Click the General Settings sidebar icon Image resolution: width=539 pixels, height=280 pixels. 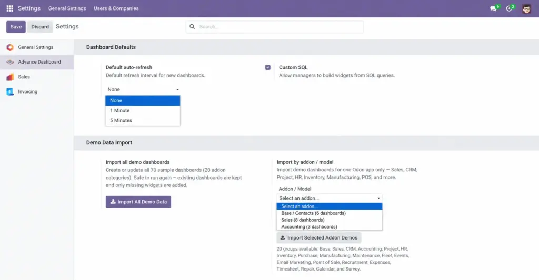10,47
